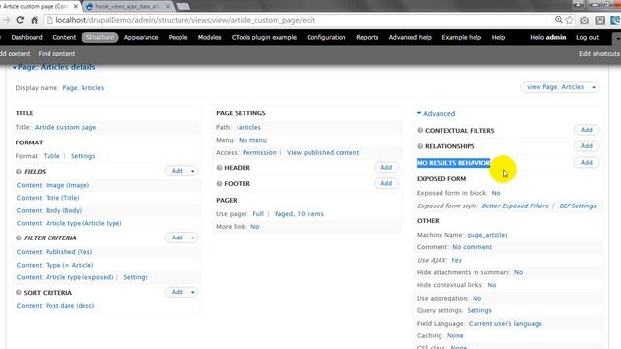Open the Structure admin menu
Image resolution: width=621 pixels, height=349 pixels.
pos(100,37)
